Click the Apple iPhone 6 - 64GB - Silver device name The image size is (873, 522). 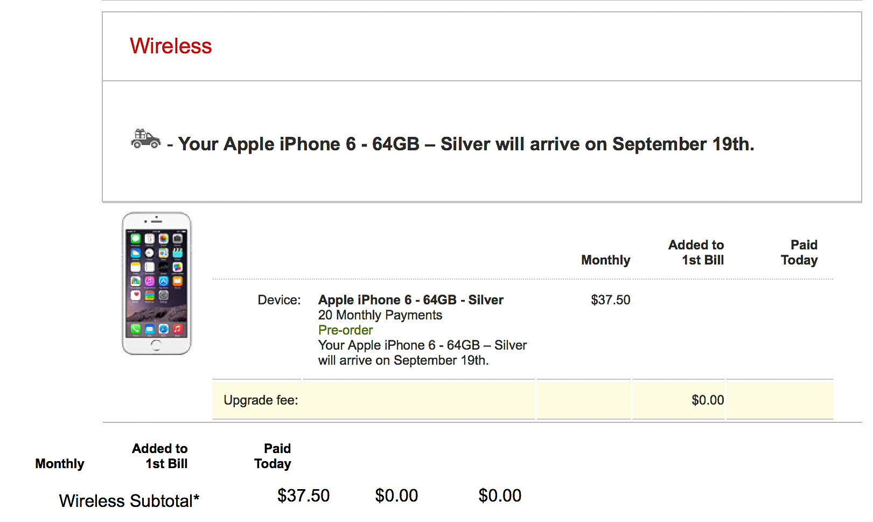coord(410,300)
